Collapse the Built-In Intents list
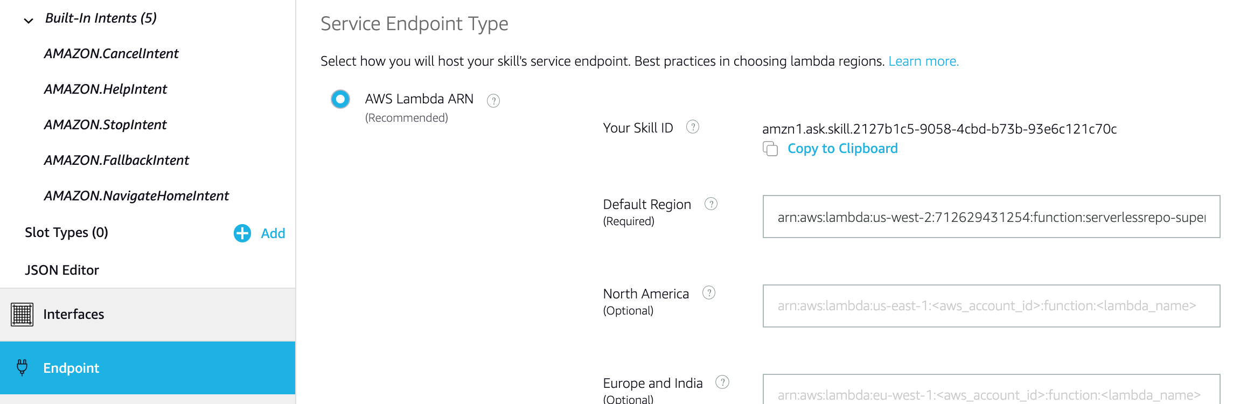The width and height of the screenshot is (1240, 404). pos(29,20)
